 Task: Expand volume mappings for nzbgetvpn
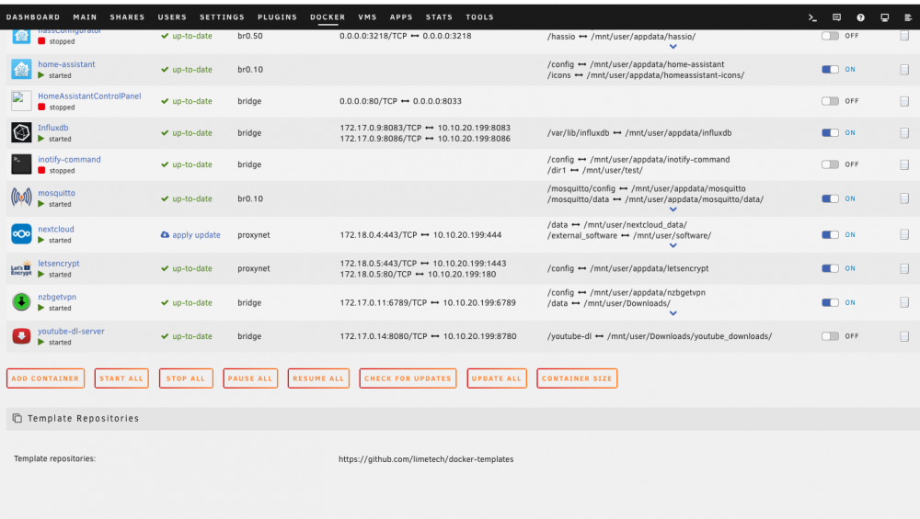pos(673,313)
